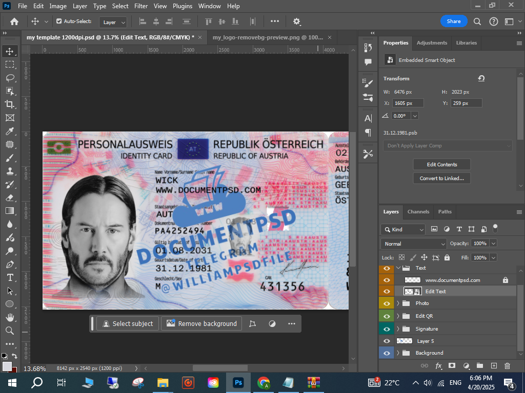Open the Filter menu
Screen dimensions: 525x393
coord(141,6)
